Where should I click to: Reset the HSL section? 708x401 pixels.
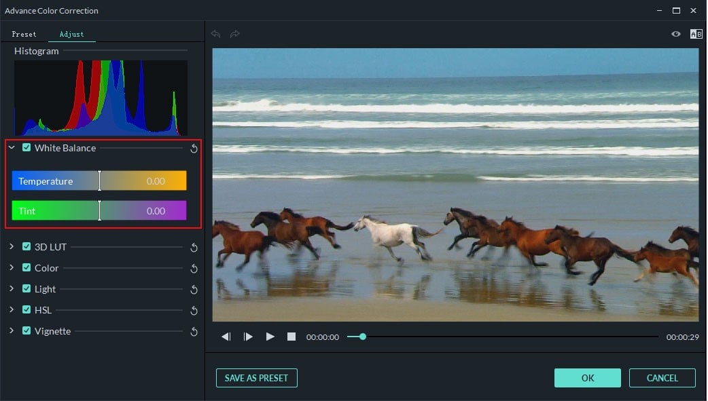(x=194, y=311)
